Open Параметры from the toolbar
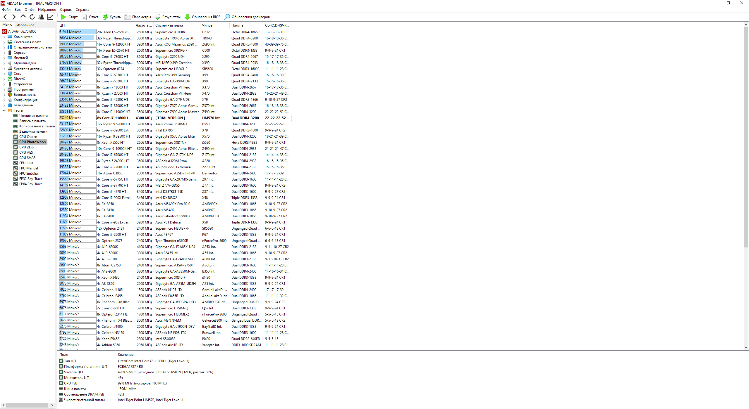 click(138, 17)
